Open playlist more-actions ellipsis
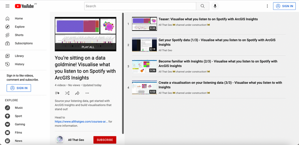Viewport: 299px width, 145px height. point(87,93)
